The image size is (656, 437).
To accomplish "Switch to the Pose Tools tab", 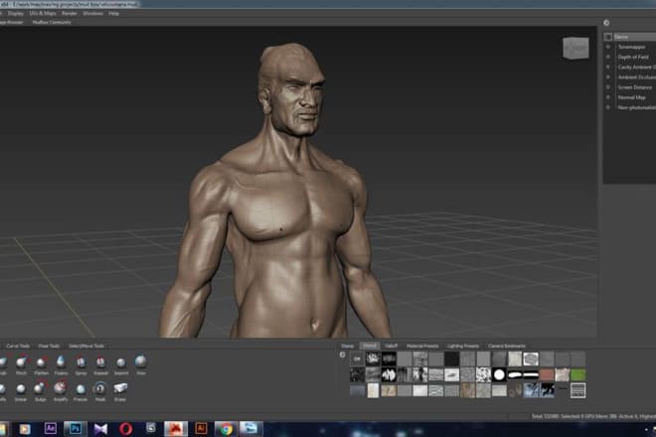I will point(49,347).
